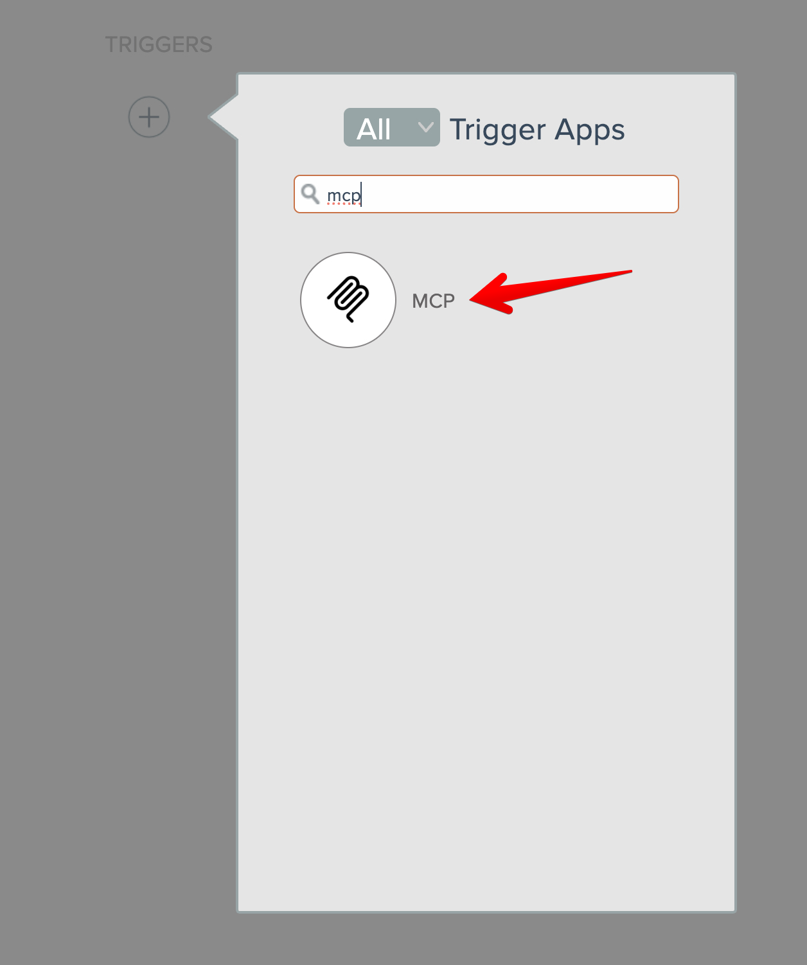Screen dimensions: 807x965
Task: Focus the search field containing mcp
Action: [x=486, y=194]
